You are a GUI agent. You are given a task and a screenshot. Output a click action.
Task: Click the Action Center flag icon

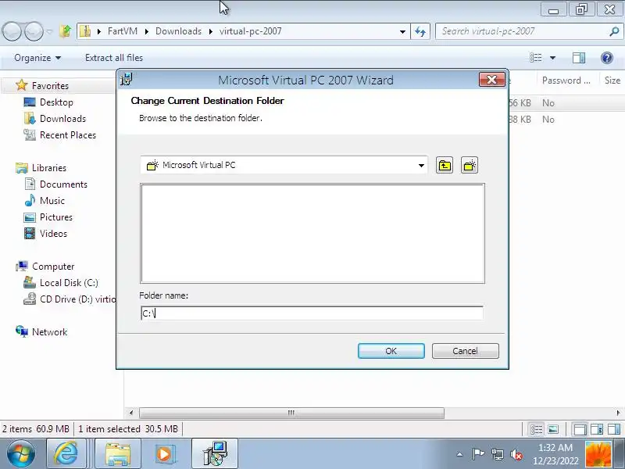478,454
